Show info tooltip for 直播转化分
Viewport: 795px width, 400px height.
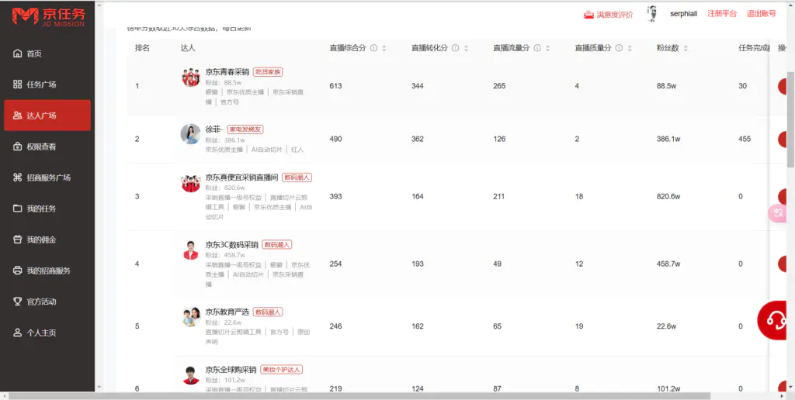click(x=455, y=49)
